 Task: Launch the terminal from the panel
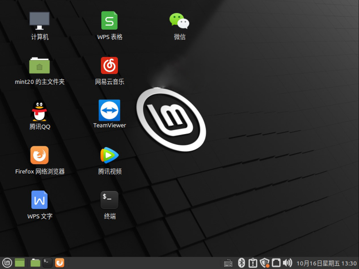[x=48, y=263]
